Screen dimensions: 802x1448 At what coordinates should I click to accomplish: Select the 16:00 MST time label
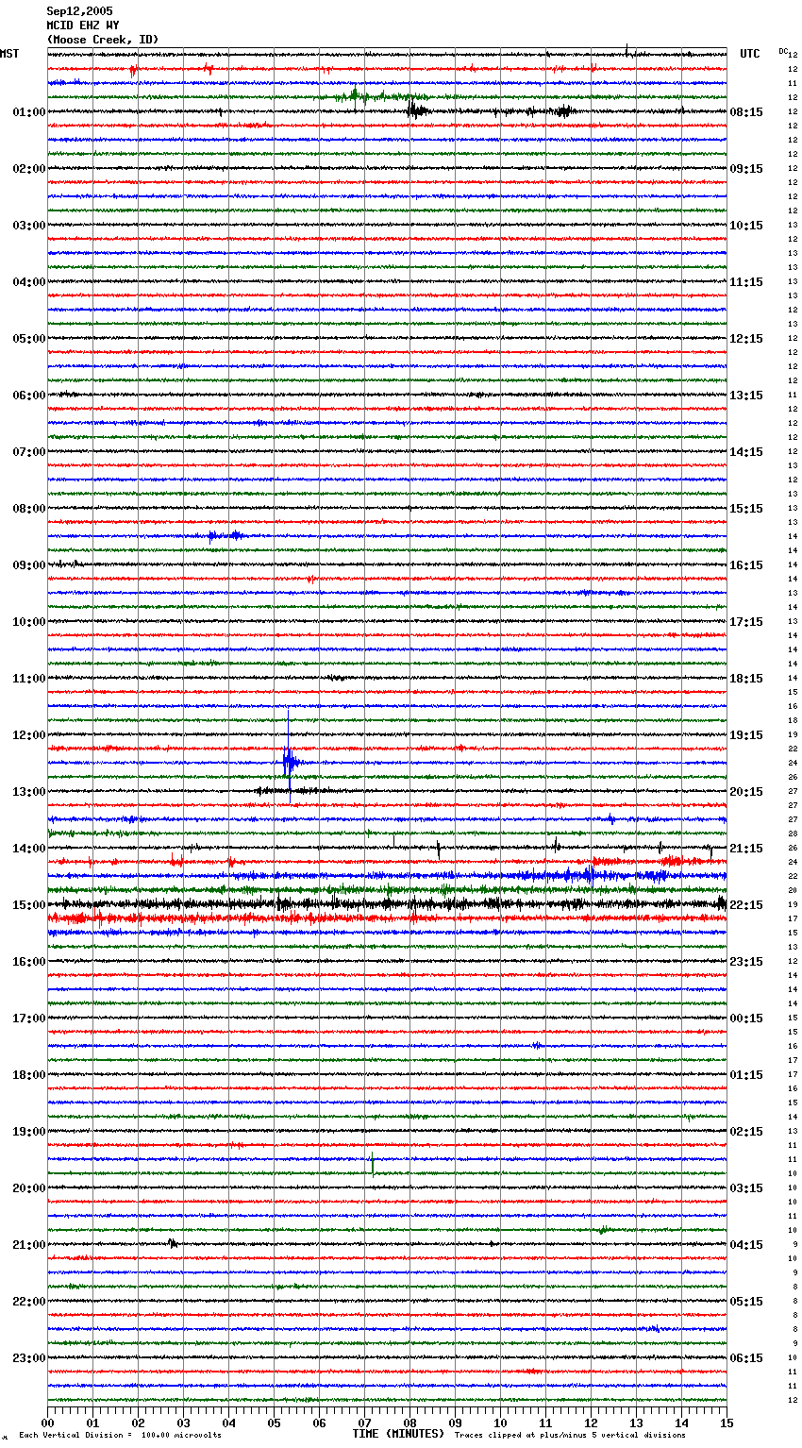pos(29,962)
